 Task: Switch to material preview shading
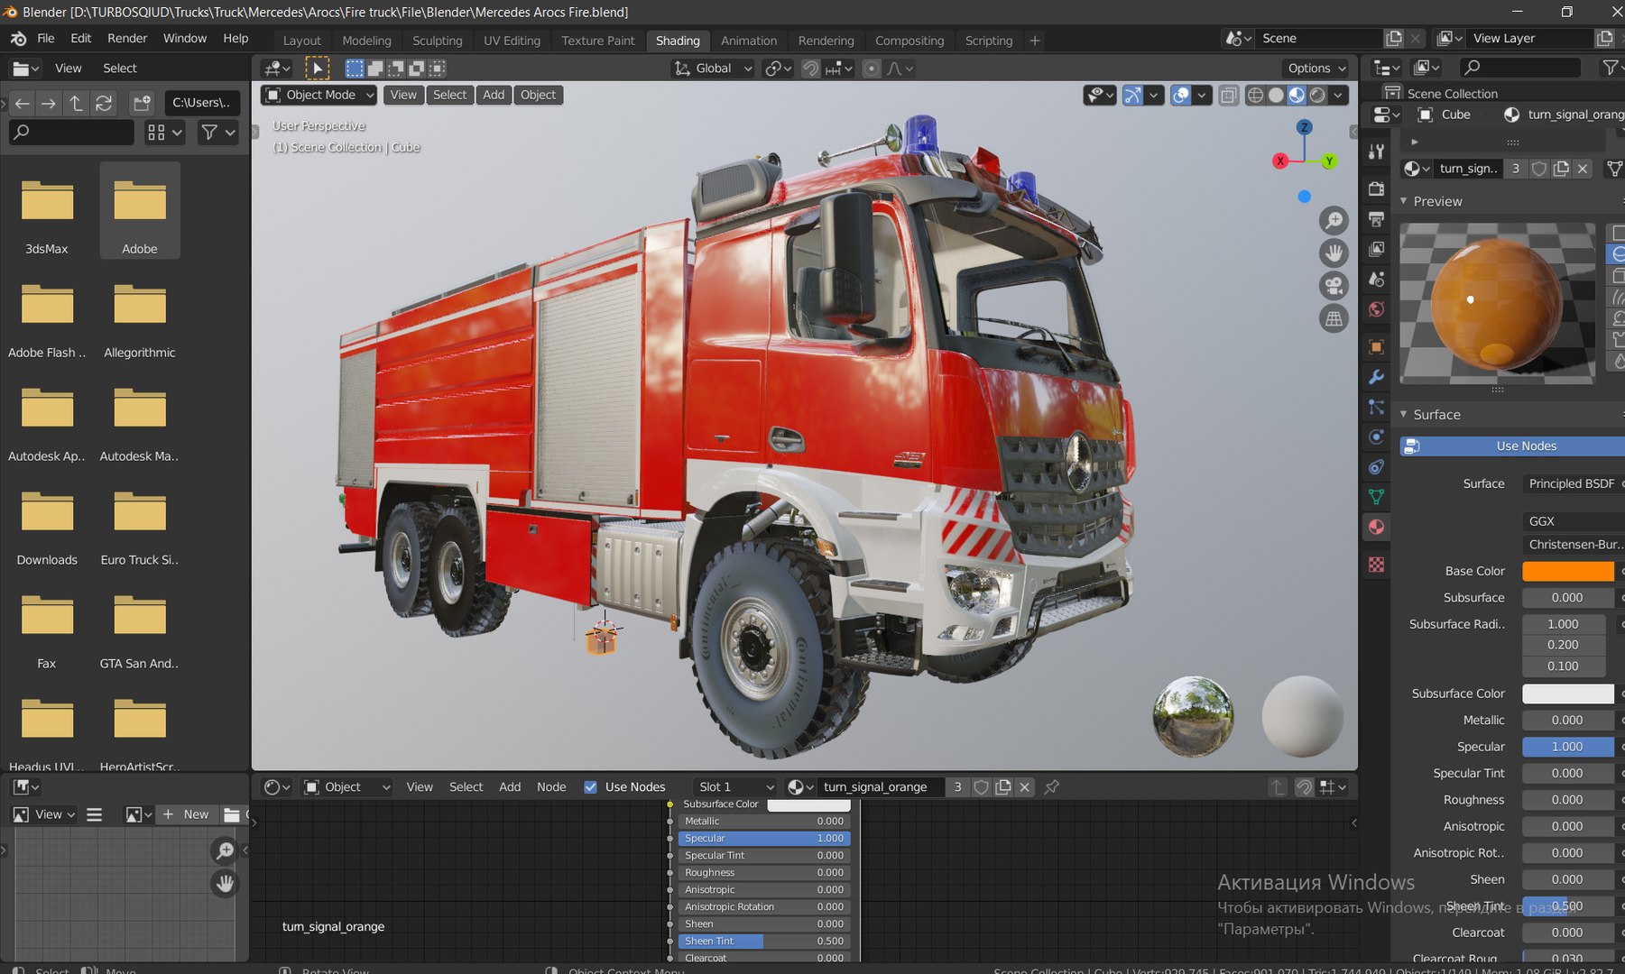pyautogui.click(x=1297, y=95)
